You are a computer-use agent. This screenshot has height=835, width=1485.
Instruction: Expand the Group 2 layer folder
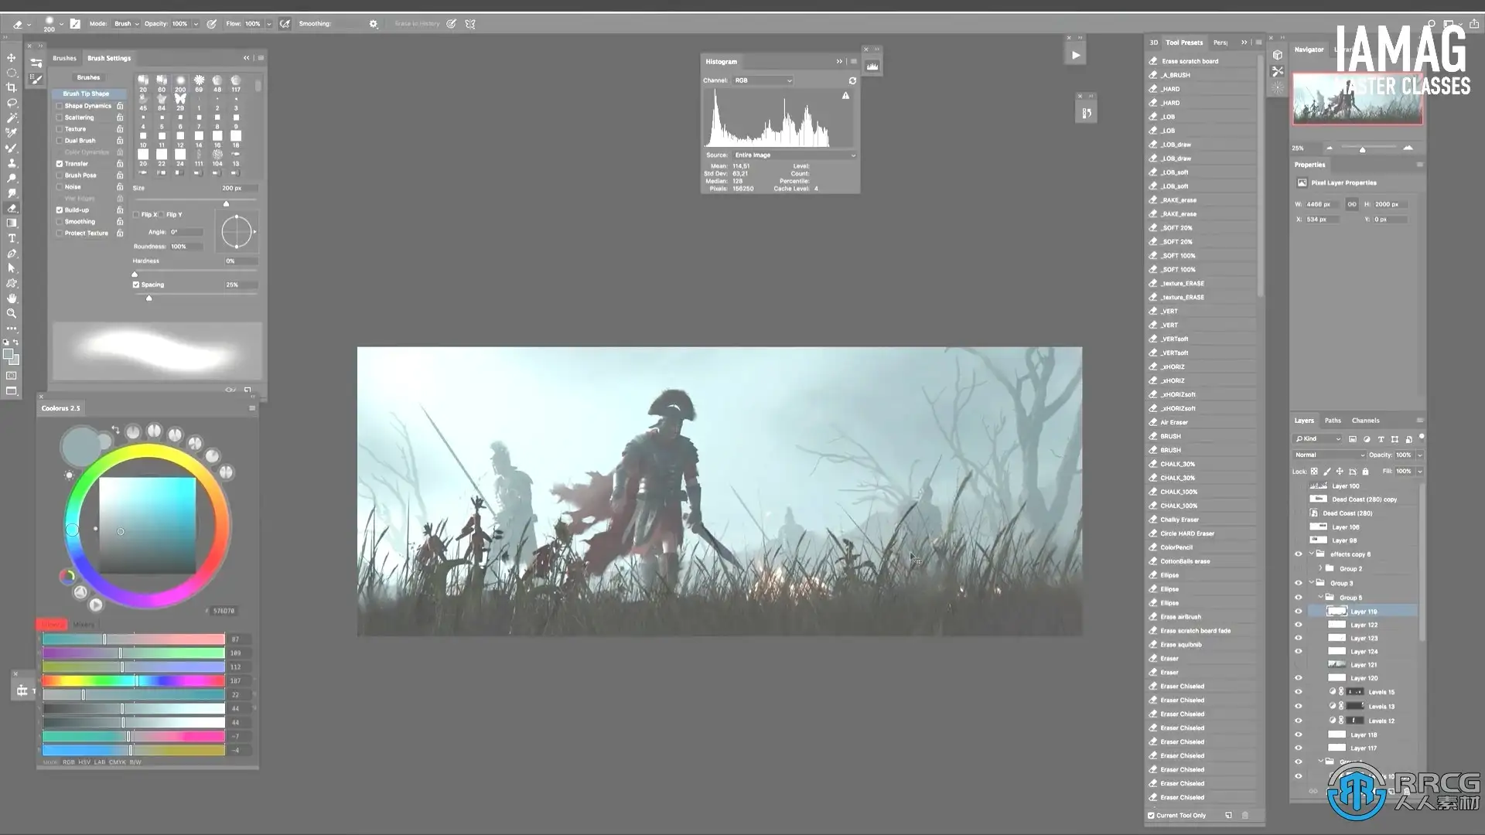pyautogui.click(x=1321, y=568)
